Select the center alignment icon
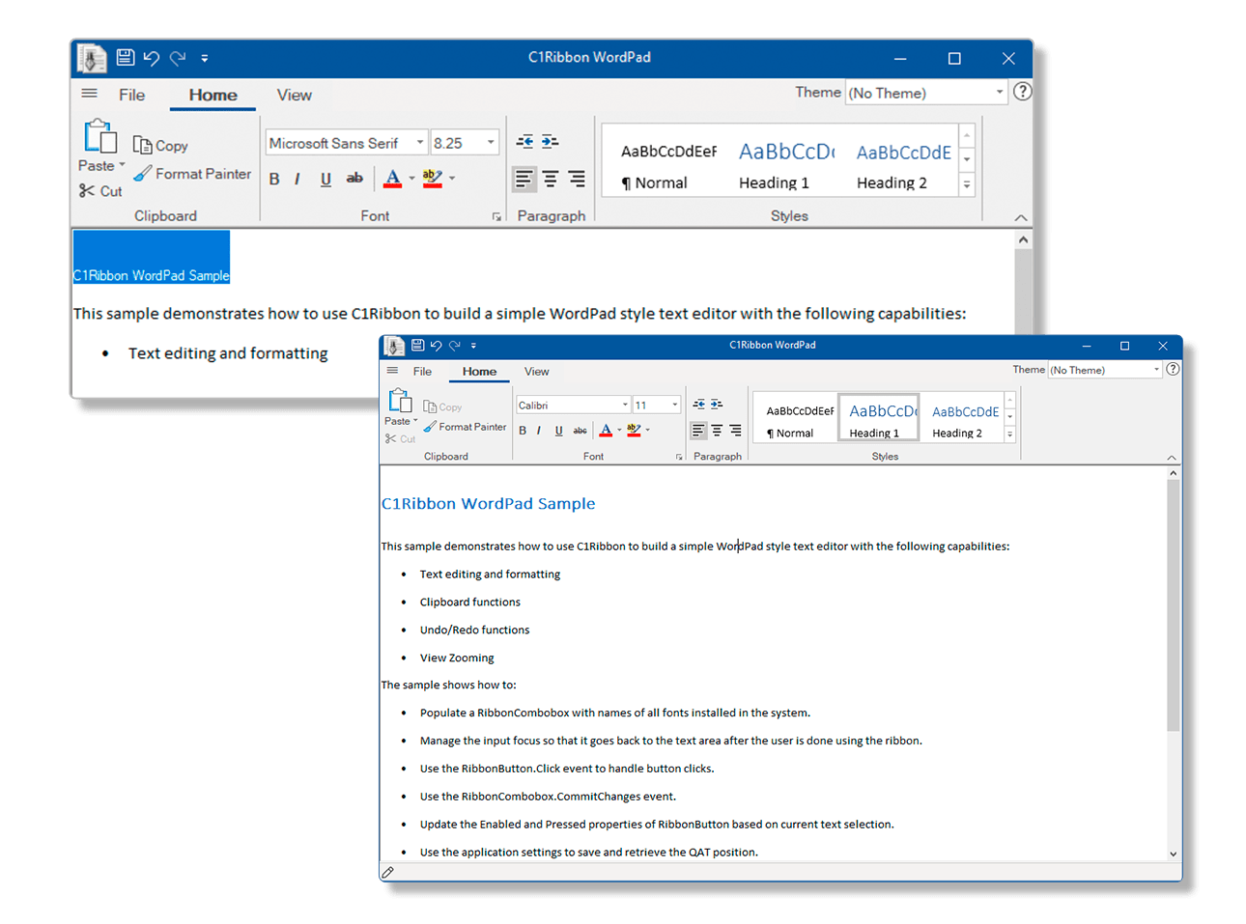The width and height of the screenshot is (1246, 924). click(x=550, y=179)
